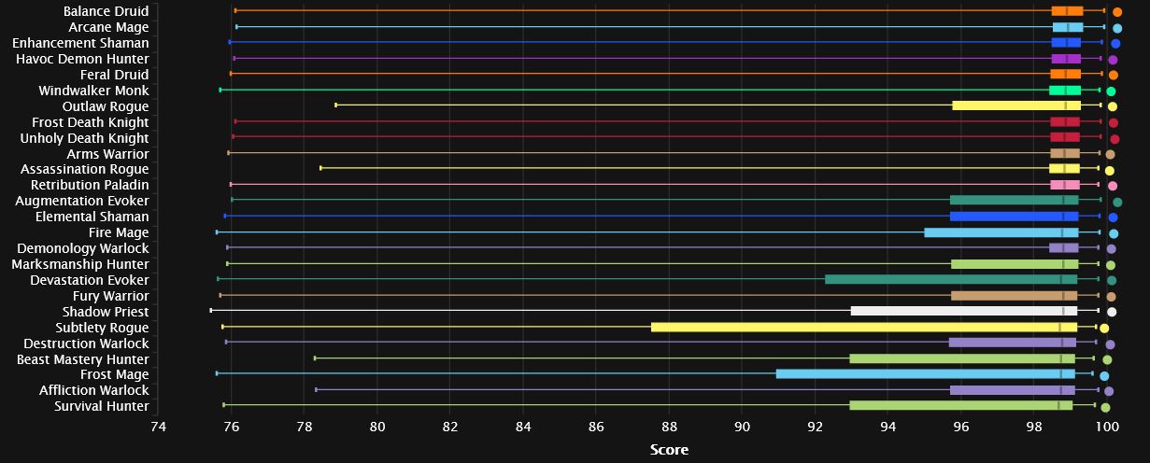Select the green Marksmanship Hunter box bar
The width and height of the screenshot is (1150, 463).
tap(1015, 264)
